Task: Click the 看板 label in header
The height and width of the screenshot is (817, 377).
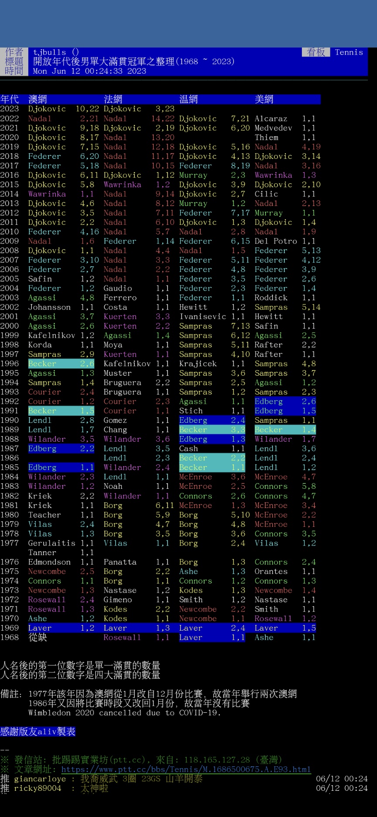Action: [x=316, y=52]
